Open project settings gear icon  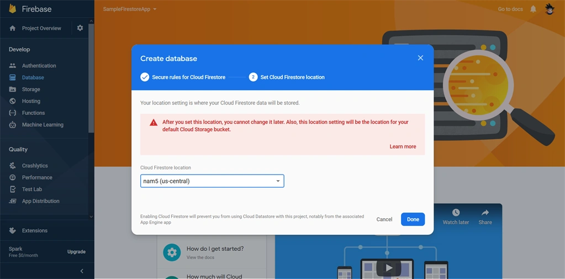[x=80, y=28]
